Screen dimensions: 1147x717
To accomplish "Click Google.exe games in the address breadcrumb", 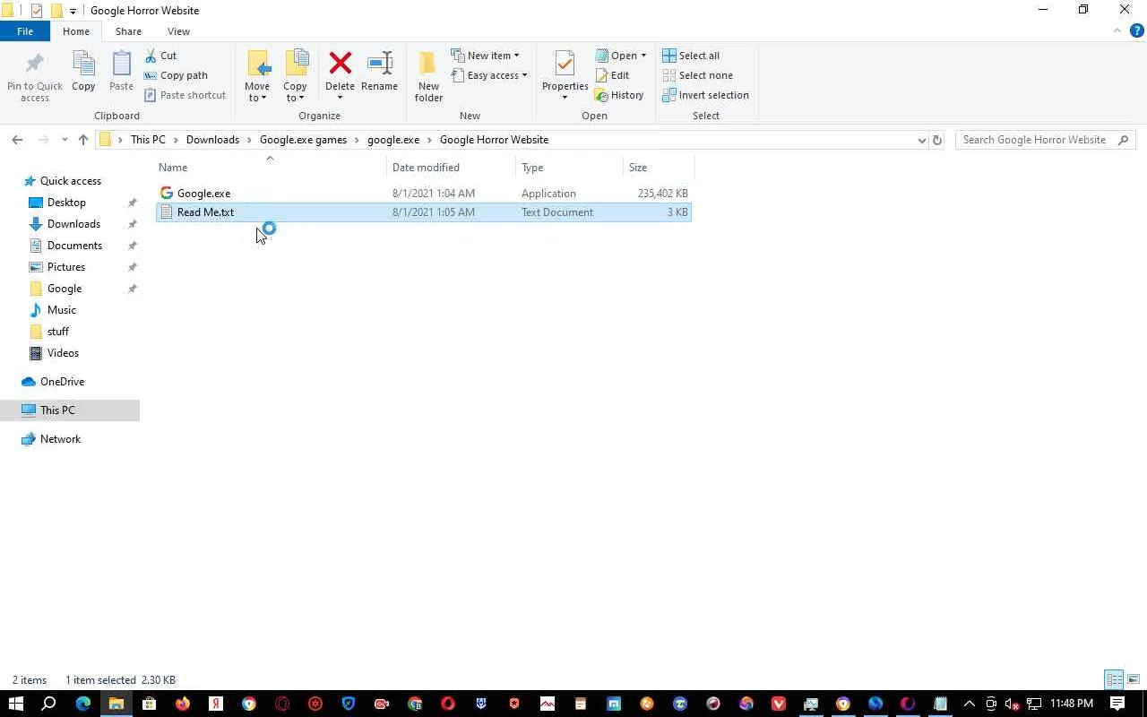I will coord(303,140).
